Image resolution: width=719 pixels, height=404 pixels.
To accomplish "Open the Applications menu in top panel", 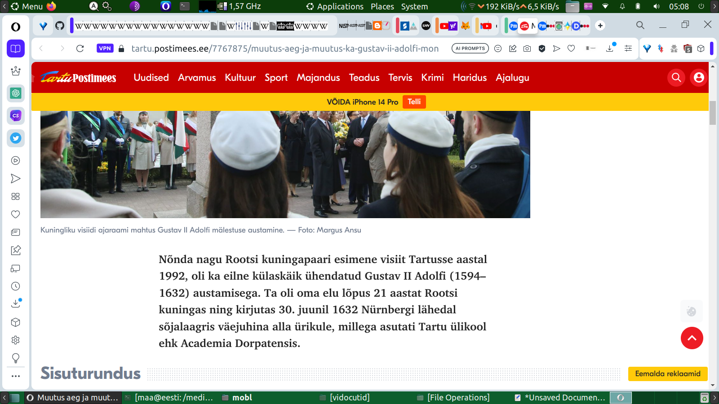I will point(340,6).
